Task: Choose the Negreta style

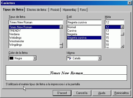Action: pyautogui.click(x=84, y=34)
